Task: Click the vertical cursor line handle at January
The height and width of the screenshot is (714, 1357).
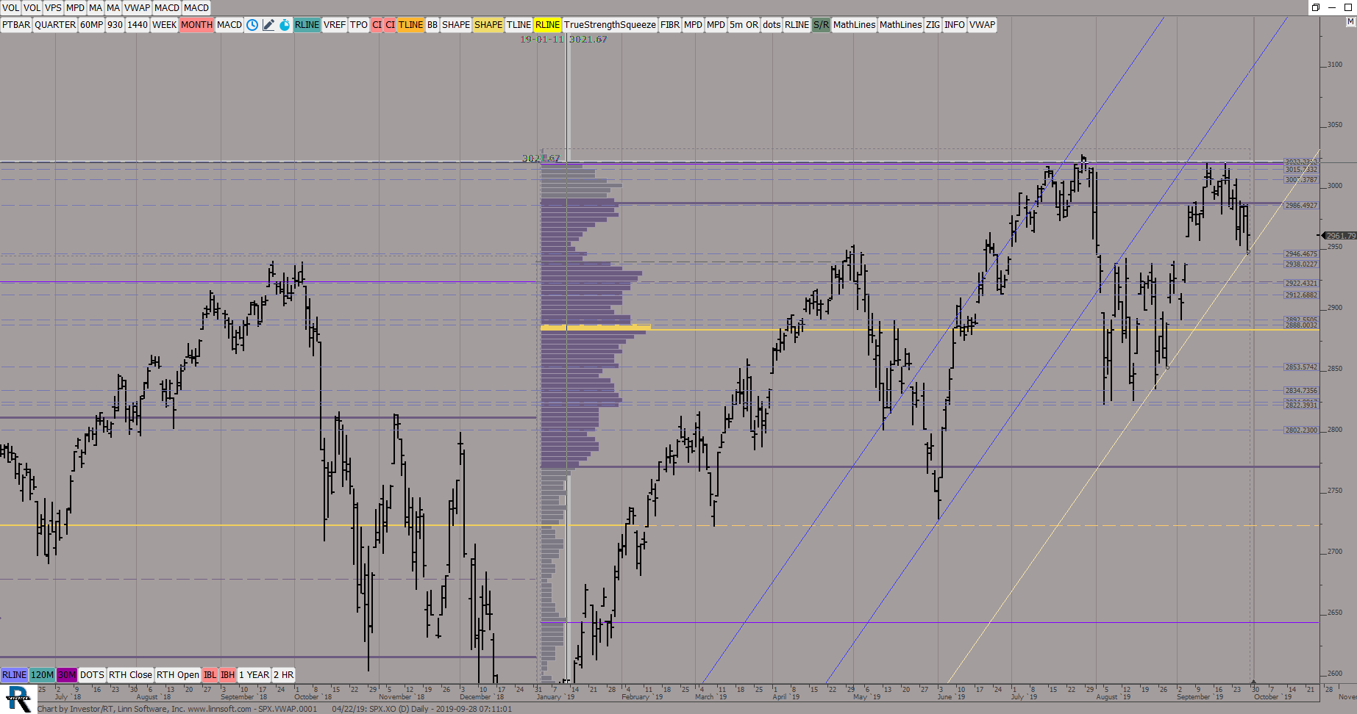Action: click(567, 359)
